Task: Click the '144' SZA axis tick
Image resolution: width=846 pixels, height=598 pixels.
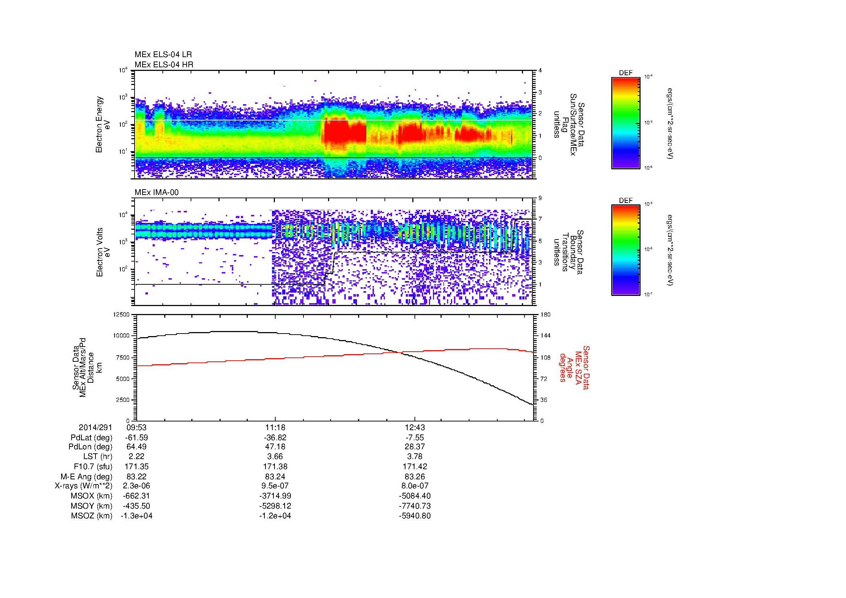Action: pos(546,336)
